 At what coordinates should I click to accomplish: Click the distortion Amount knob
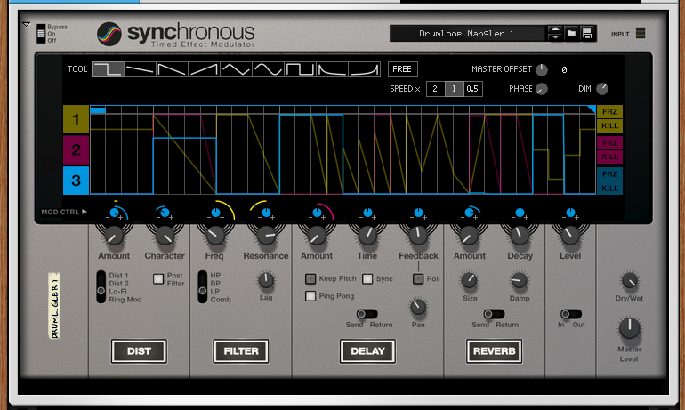pyautogui.click(x=114, y=236)
